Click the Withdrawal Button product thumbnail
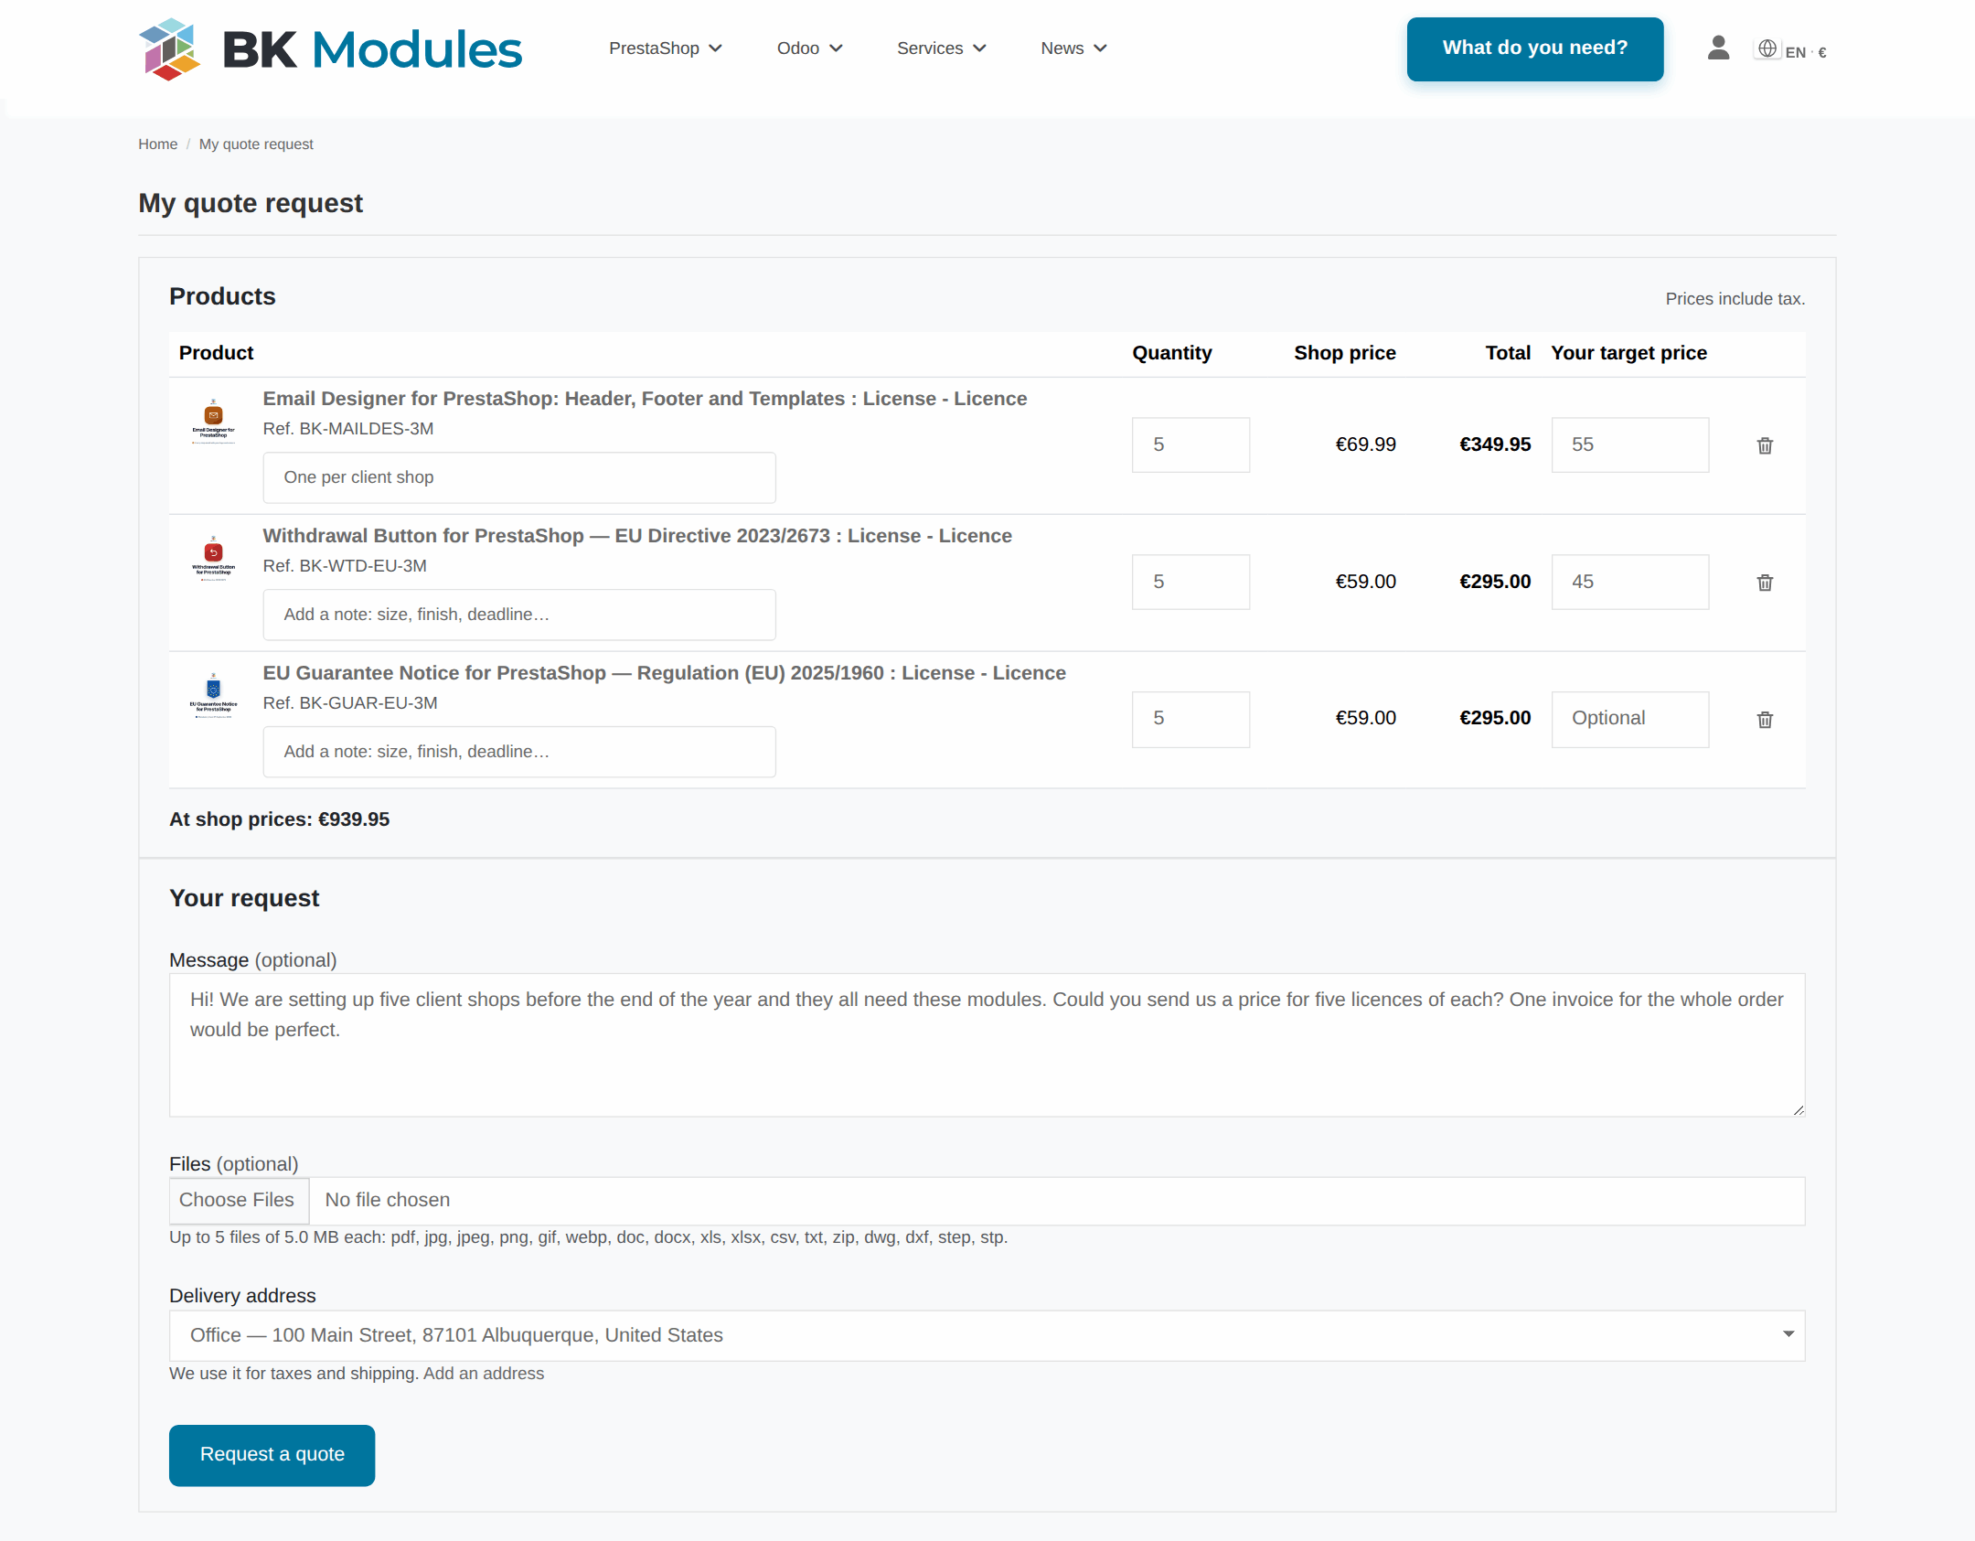Screen dimensions: 1975x1541 [213, 558]
